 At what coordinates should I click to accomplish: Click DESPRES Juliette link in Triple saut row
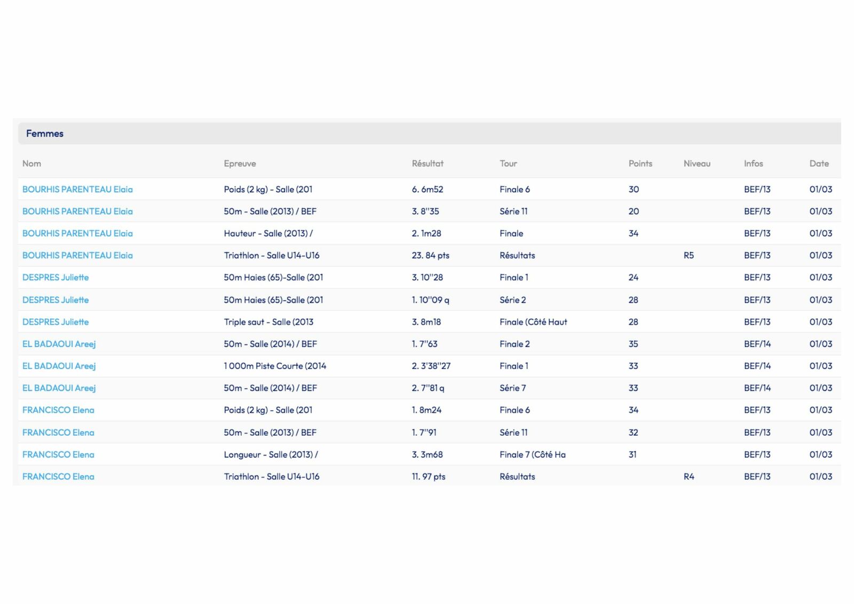56,322
